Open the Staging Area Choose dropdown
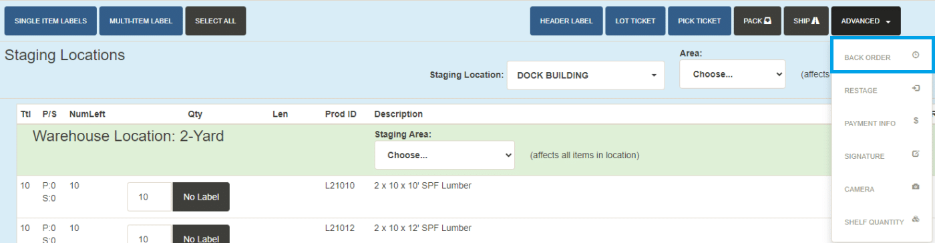Image resolution: width=935 pixels, height=243 pixels. point(445,155)
